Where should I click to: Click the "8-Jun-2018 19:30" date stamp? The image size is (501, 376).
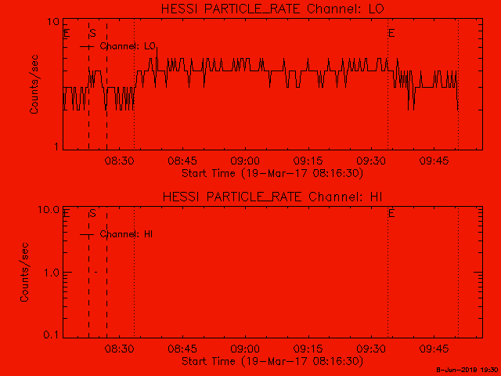[467, 371]
